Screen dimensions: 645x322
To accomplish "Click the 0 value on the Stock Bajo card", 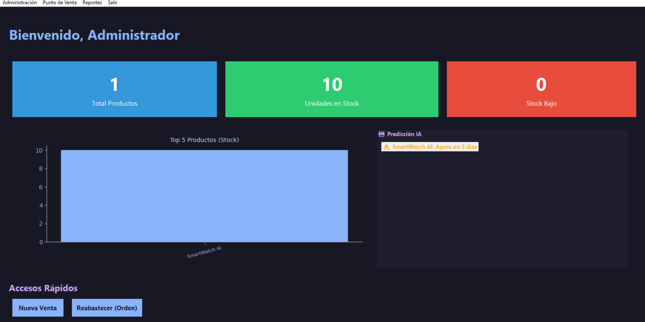I will tap(541, 84).
